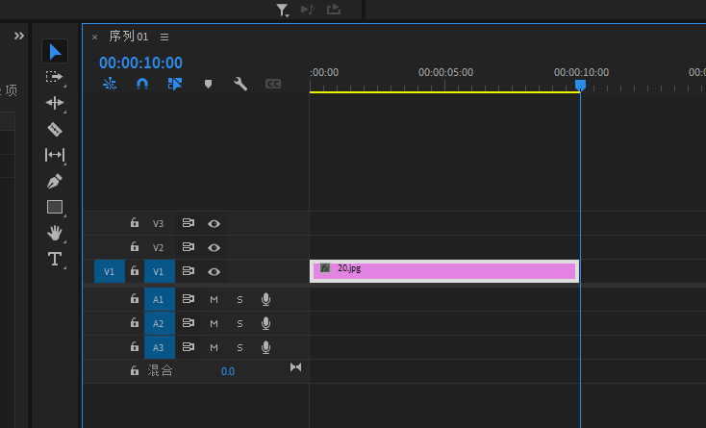706x428 pixels.
Task: Open the 序列01 panel menu
Action: (x=164, y=37)
